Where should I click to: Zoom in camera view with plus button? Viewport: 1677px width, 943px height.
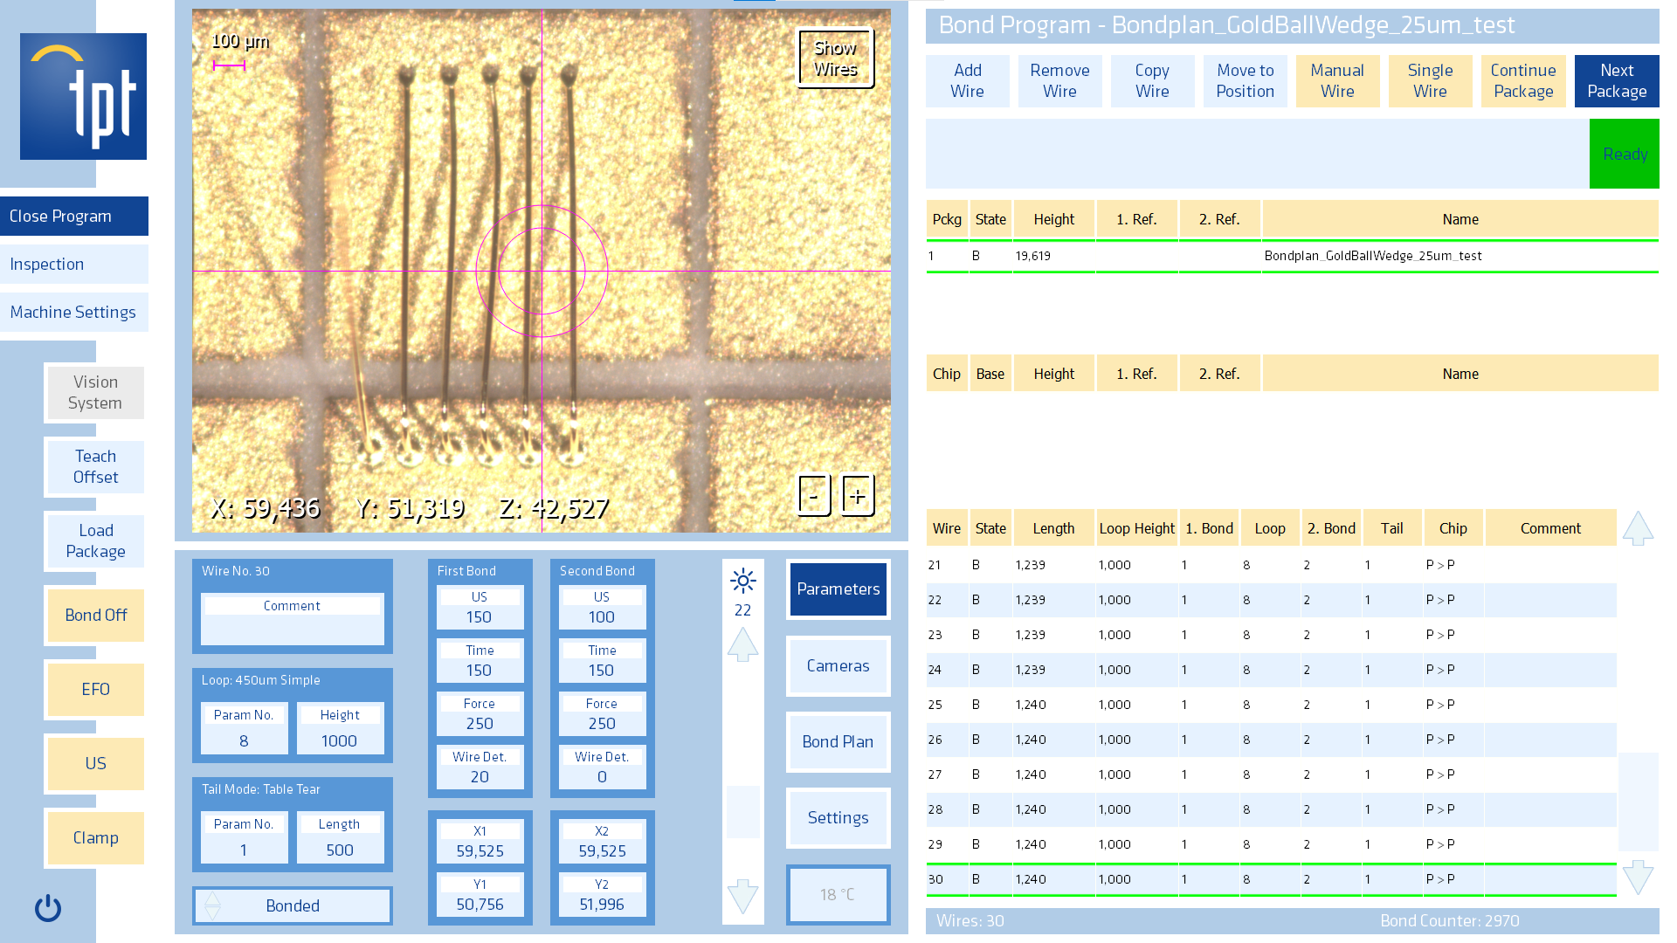coord(858,496)
